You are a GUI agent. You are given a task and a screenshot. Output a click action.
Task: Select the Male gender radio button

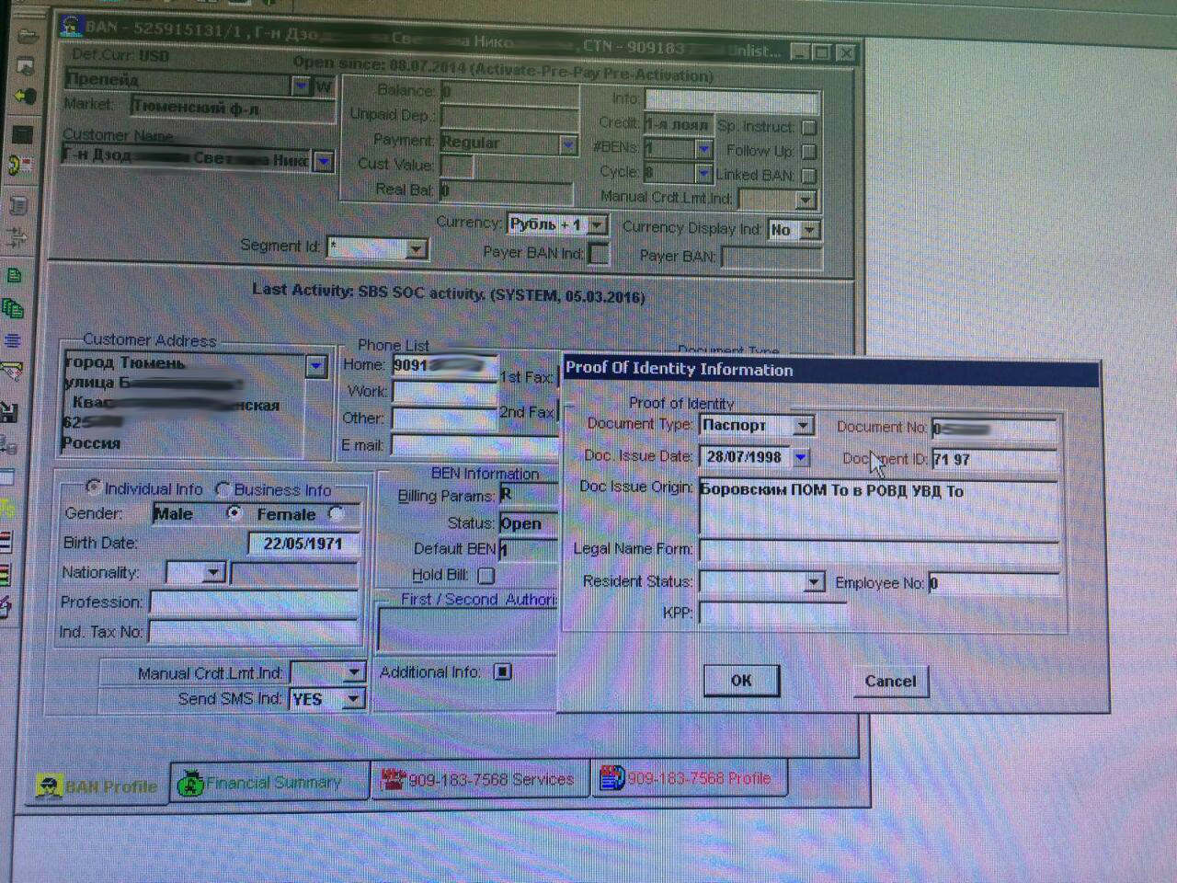click(235, 512)
